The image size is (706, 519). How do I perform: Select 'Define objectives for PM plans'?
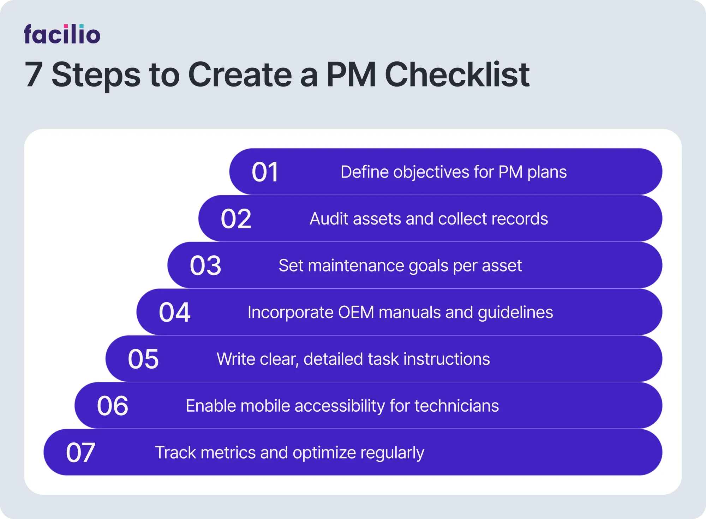click(454, 172)
